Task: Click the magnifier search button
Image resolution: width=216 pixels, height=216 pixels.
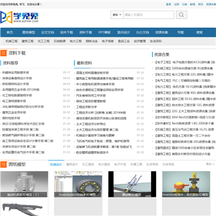Action: 181,15
